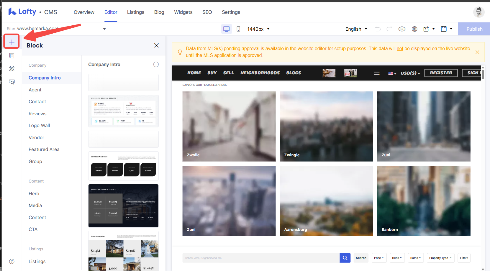Go to the Listings tab

pos(136,12)
